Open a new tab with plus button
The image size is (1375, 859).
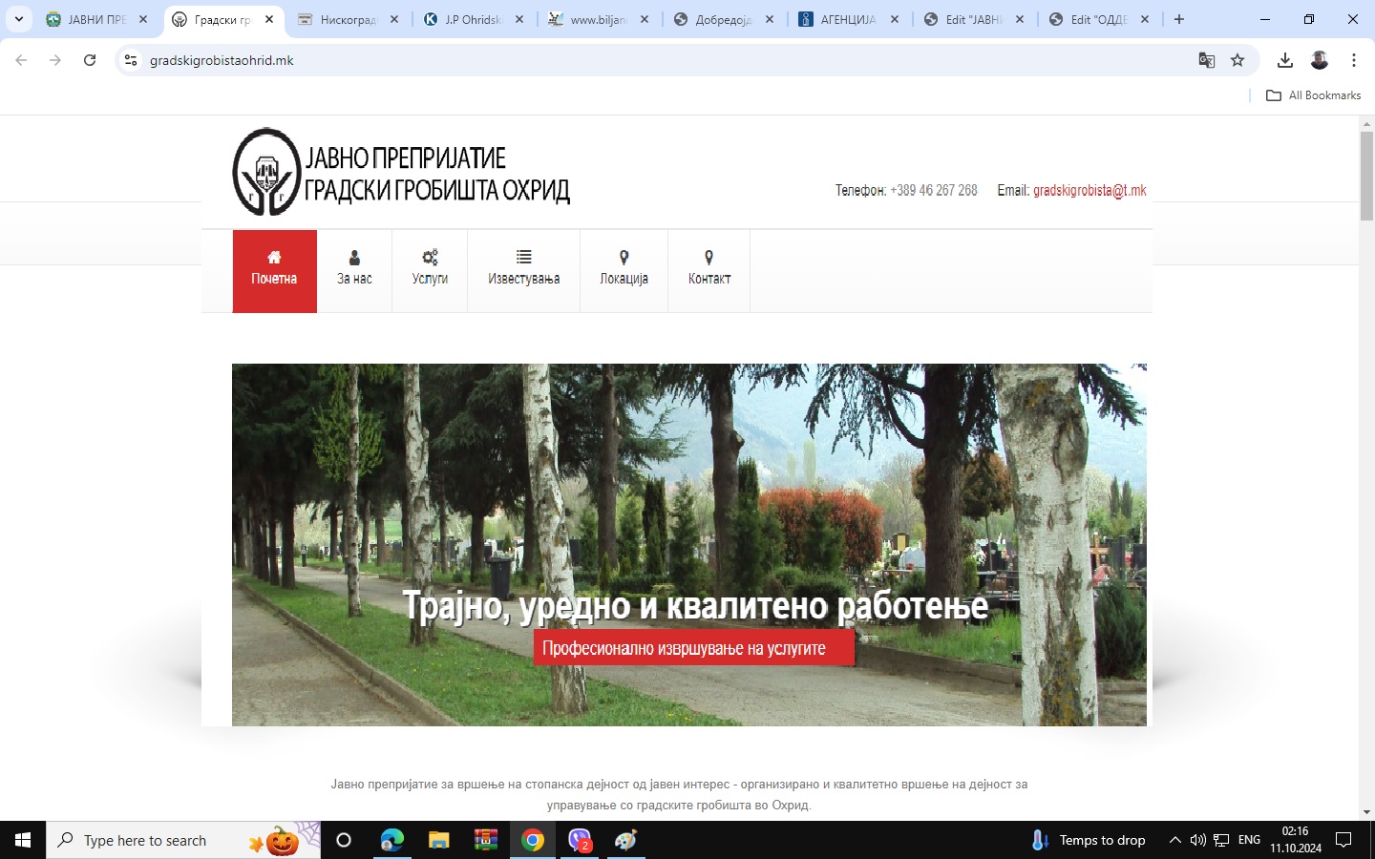point(1179,19)
